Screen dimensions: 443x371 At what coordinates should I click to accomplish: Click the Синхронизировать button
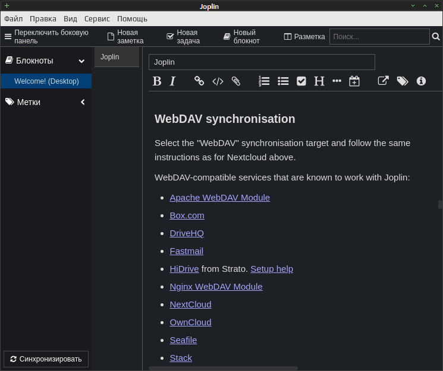click(x=46, y=359)
